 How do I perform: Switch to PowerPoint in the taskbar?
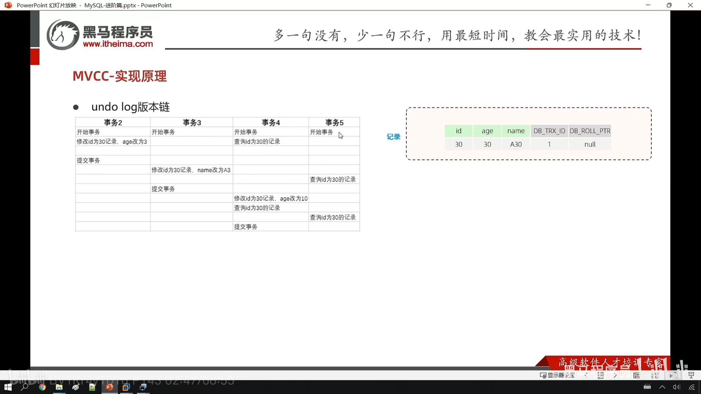109,387
